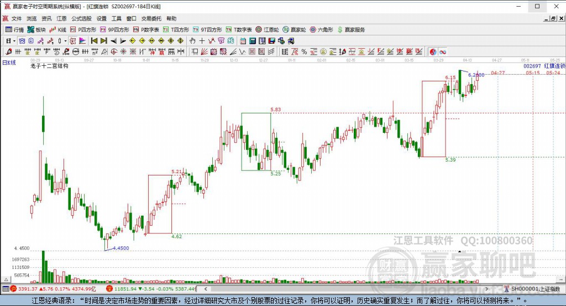
Task: Expand the dropdown arrow beside the 0 button
Action: (65, 41)
